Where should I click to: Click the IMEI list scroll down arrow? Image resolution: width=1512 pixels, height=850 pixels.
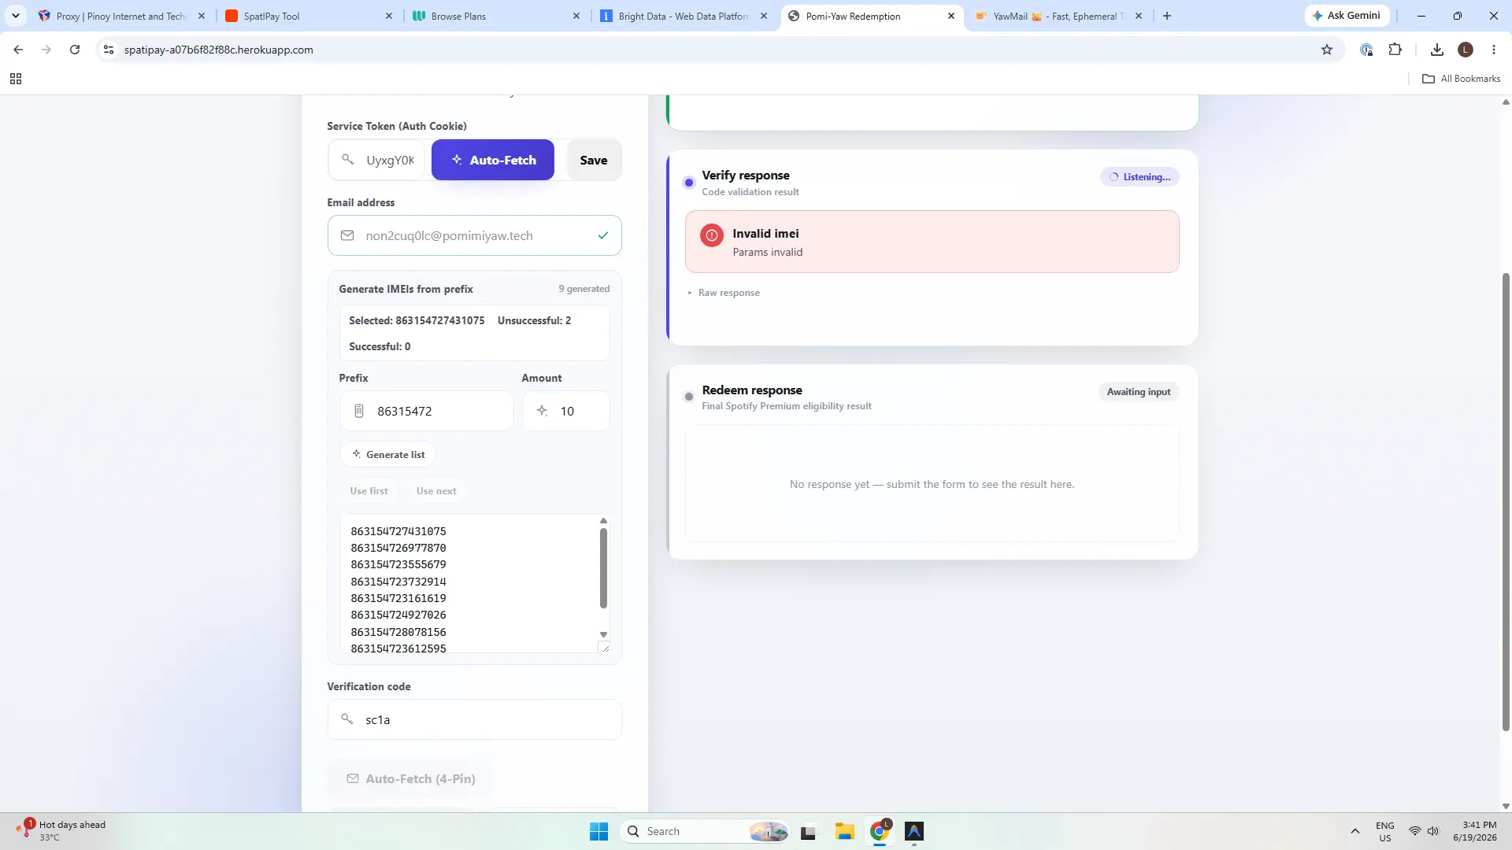(x=604, y=634)
